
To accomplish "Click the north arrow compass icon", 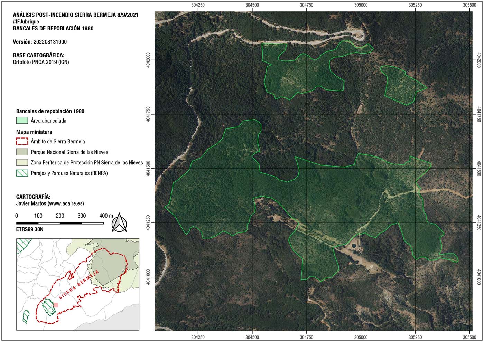I will coord(119,223).
